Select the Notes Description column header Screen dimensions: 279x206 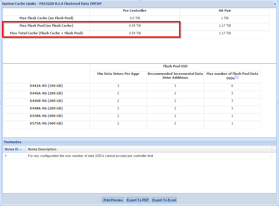[x=42, y=149]
